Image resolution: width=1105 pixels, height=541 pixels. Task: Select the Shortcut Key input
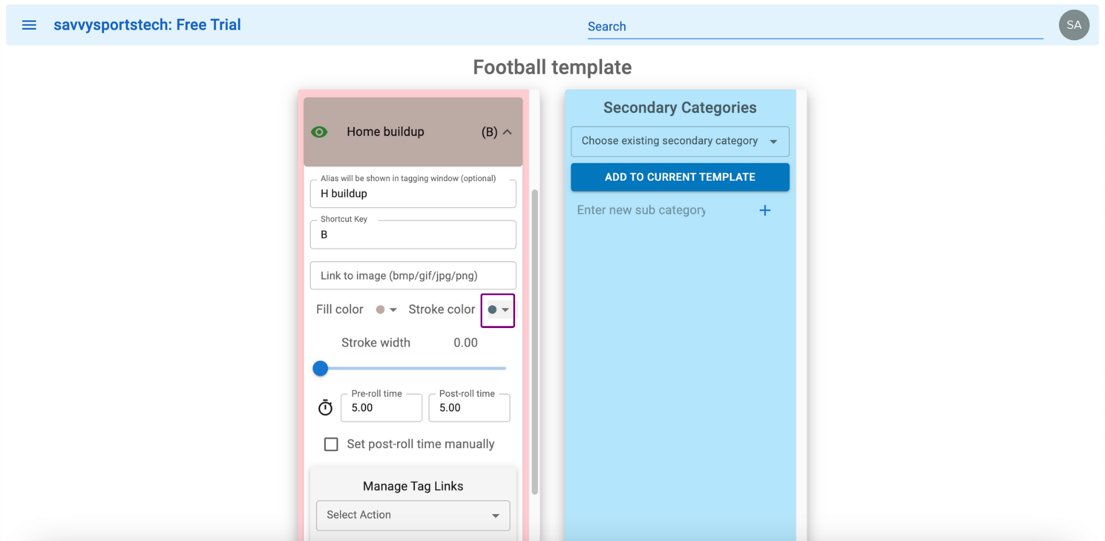pyautogui.click(x=413, y=235)
